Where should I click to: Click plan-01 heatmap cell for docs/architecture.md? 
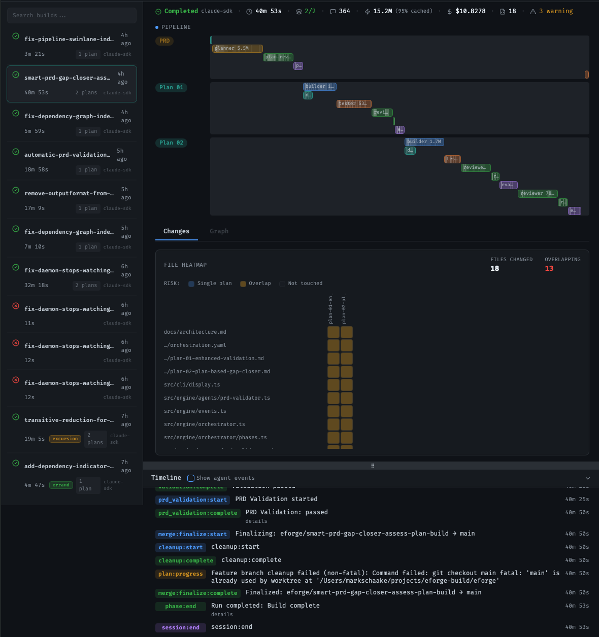pos(334,332)
